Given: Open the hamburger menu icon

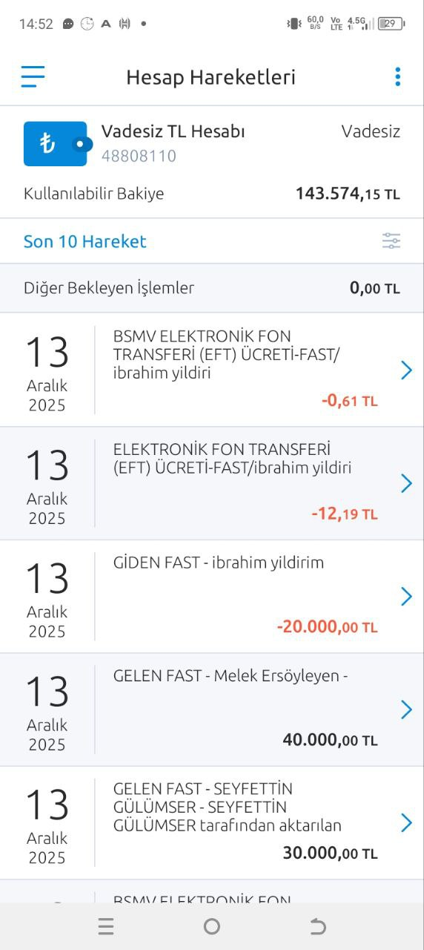Looking at the screenshot, I should [x=33, y=76].
